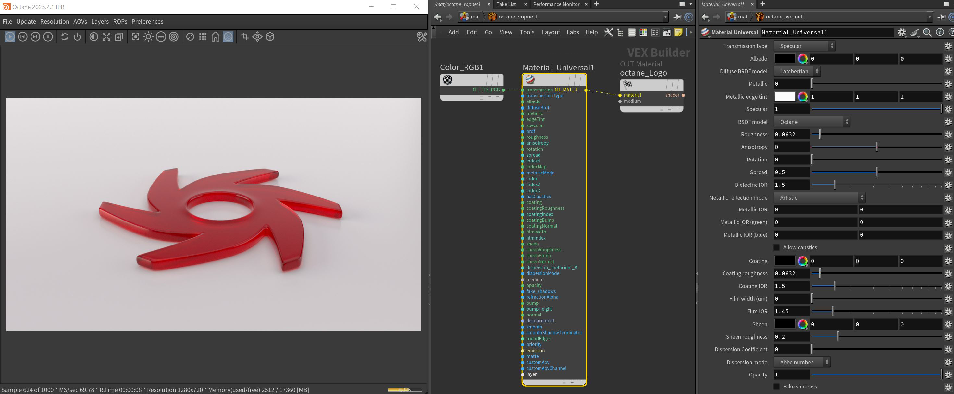Viewport: 954px width, 394px height.
Task: Click the grid dots toggle in IPR toolbar
Action: [203, 37]
